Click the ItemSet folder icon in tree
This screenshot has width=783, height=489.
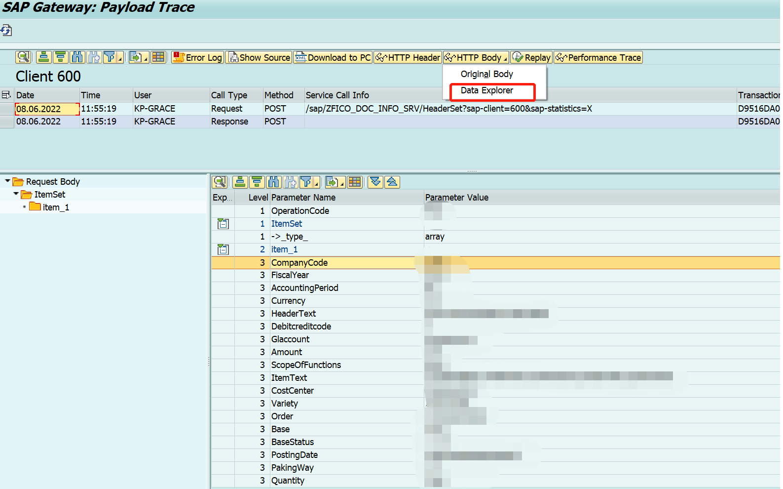(x=27, y=195)
